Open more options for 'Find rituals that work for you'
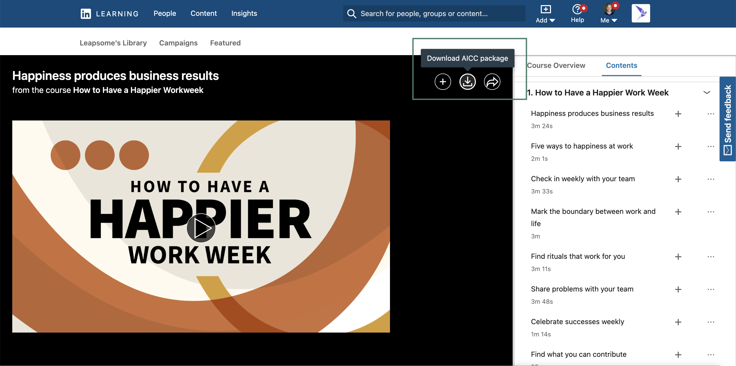 pos(710,257)
